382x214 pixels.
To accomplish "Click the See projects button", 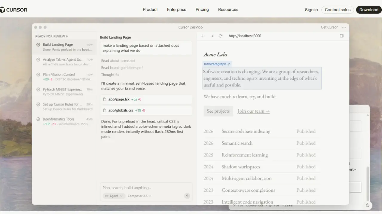I will tap(218, 111).
